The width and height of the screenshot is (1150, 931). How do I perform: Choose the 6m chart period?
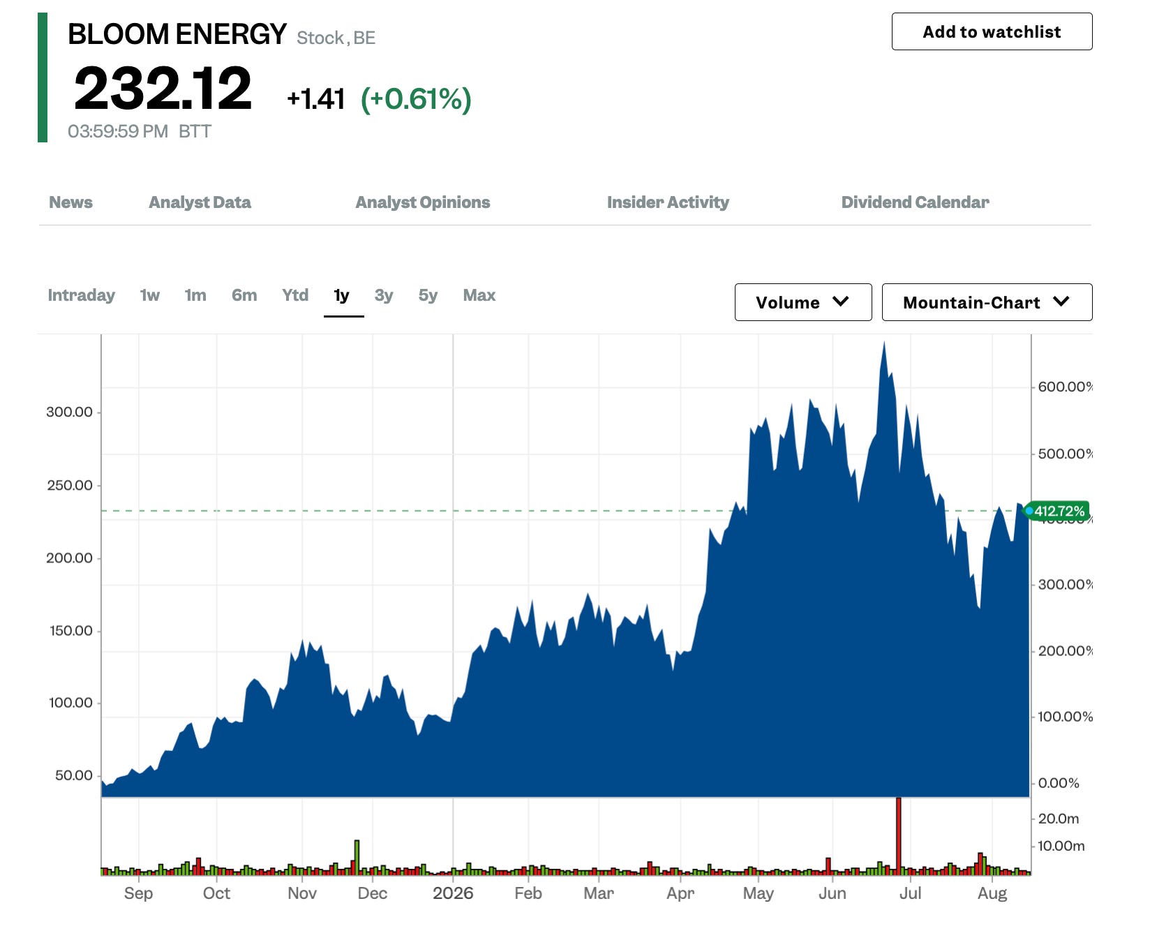[x=244, y=295]
